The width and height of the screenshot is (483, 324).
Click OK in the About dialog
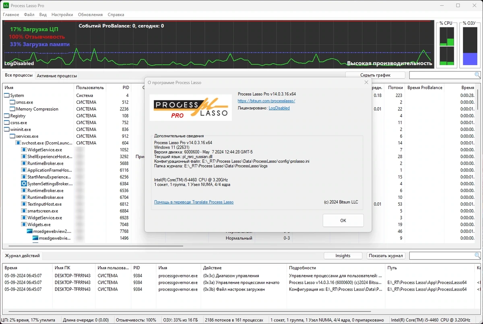pyautogui.click(x=343, y=221)
